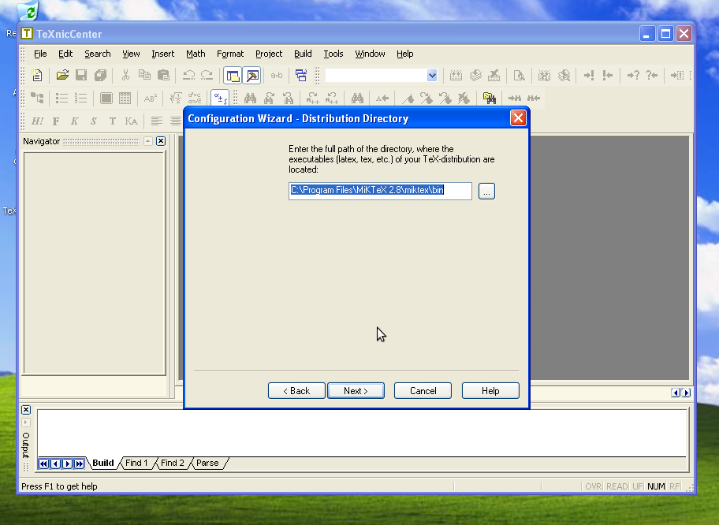Click the Undo arrow icon
Image resolution: width=719 pixels, height=525 pixels.
[188, 75]
